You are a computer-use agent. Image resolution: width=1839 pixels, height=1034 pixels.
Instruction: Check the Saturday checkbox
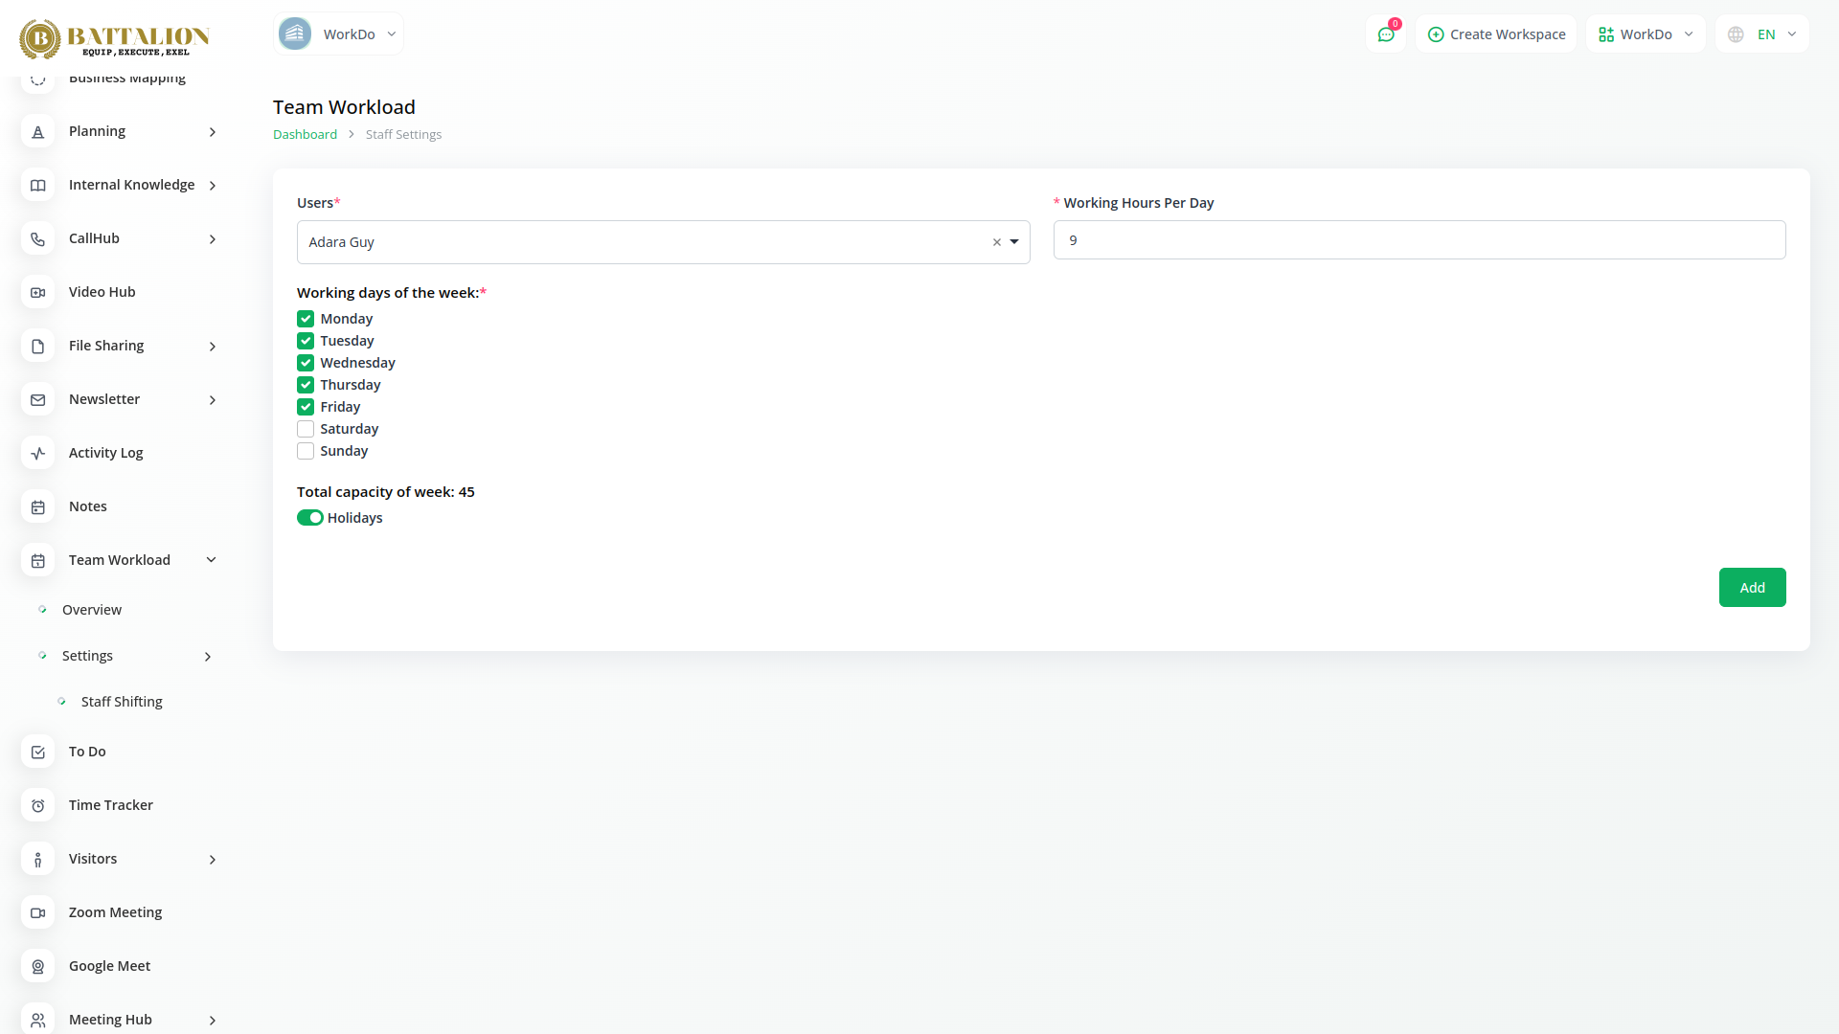pos(306,429)
